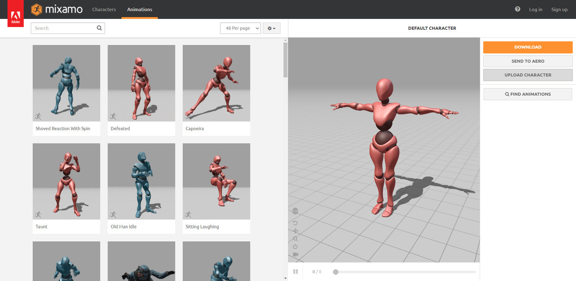Click the running figure icon on Taunt

[38, 214]
